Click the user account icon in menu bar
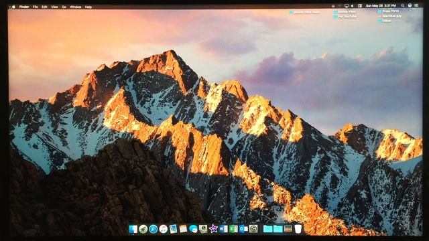The width and height of the screenshot is (429, 241). pos(410,5)
